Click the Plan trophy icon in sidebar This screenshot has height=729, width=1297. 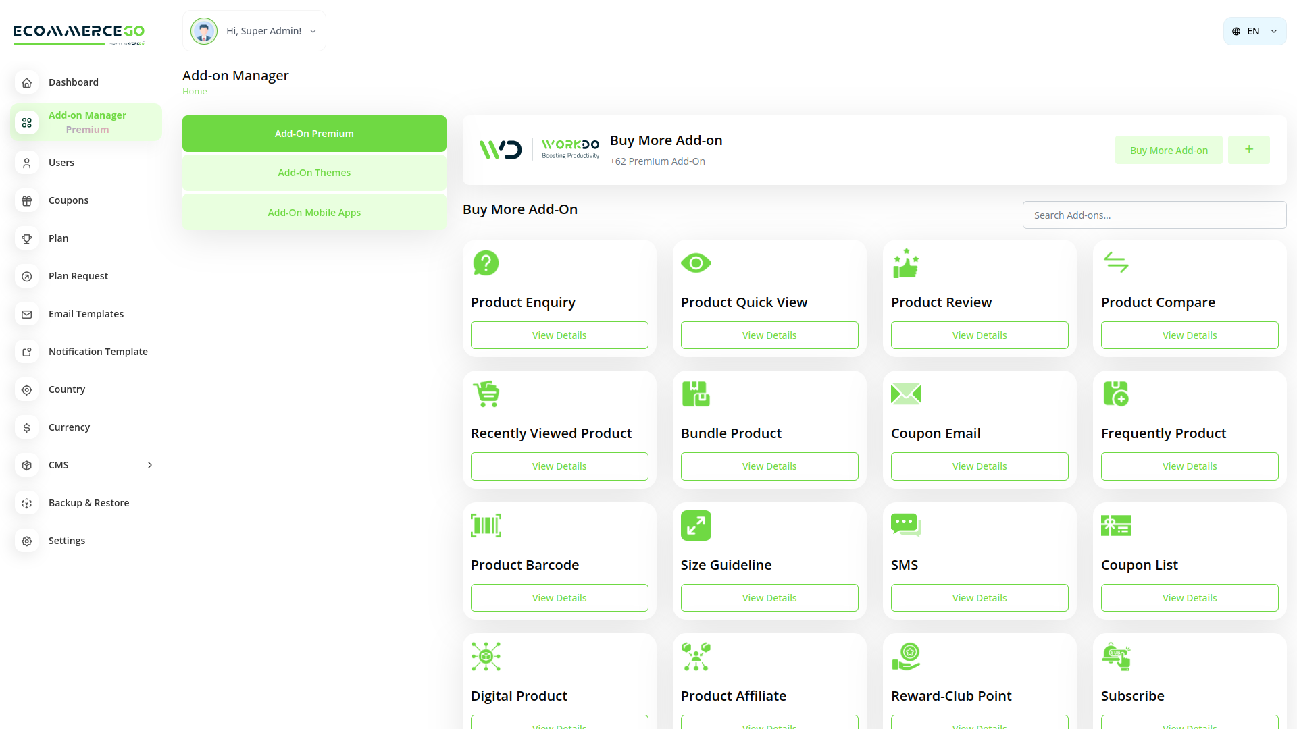pyautogui.click(x=26, y=238)
